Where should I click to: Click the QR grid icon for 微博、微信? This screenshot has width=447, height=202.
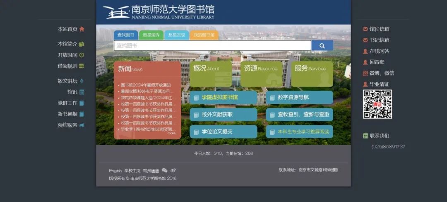click(365, 73)
